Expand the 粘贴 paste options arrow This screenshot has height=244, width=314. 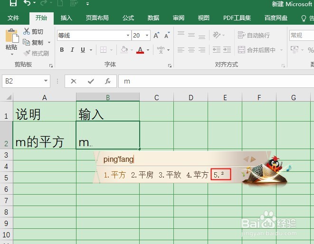coord(12,54)
